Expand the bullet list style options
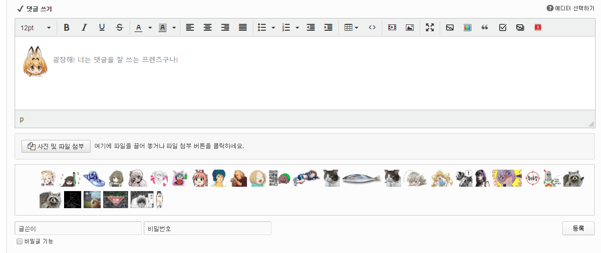 coord(273,28)
